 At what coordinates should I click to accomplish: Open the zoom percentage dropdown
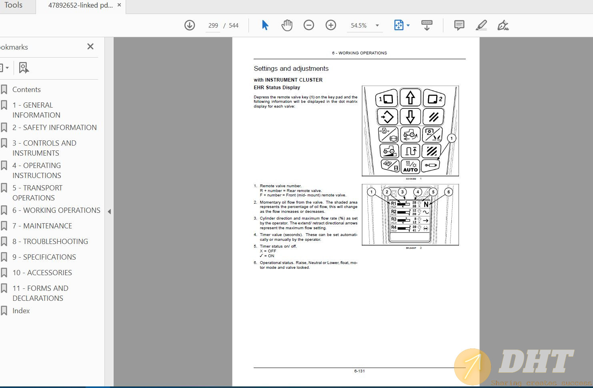[377, 25]
